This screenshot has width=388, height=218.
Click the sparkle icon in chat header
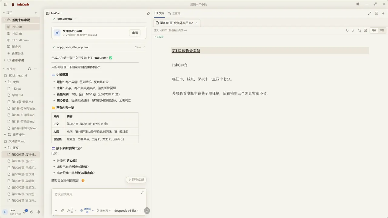(x=149, y=13)
